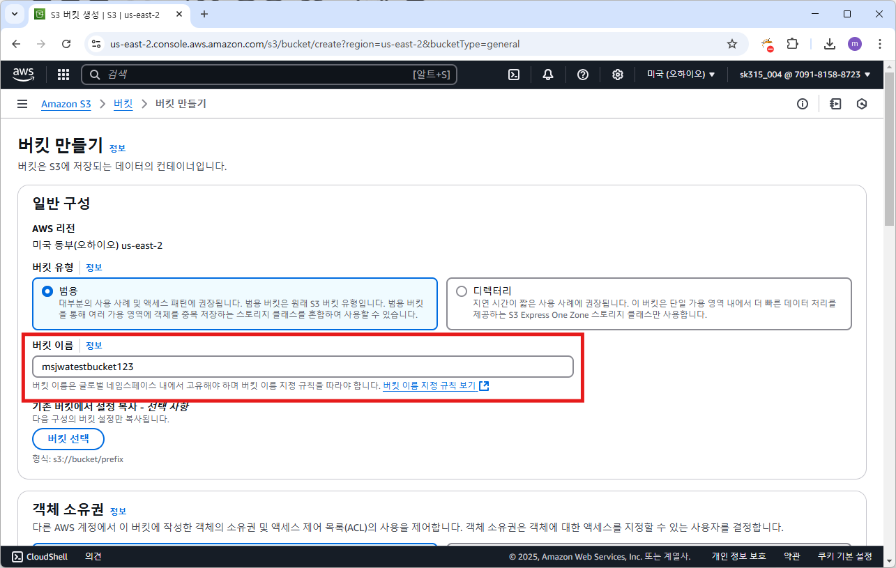Open 버킷 이름 지정 규칙 보기 link
The image size is (896, 568).
tap(436, 385)
